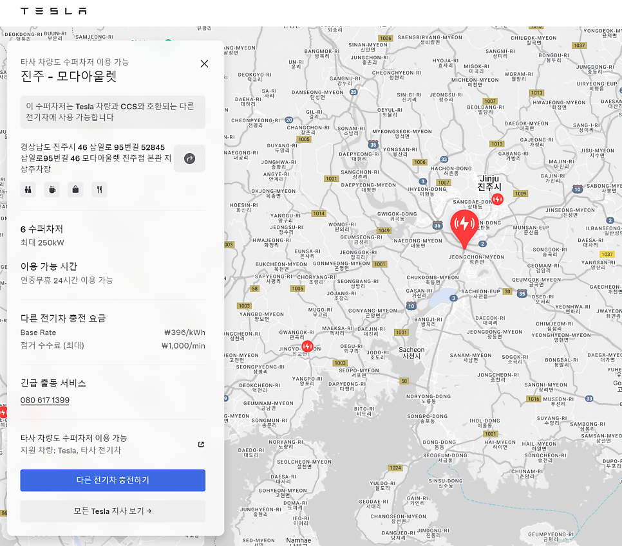This screenshot has width=622, height=546.
Task: Click the 진주 - 모다아울렛 title text
Action: point(69,76)
